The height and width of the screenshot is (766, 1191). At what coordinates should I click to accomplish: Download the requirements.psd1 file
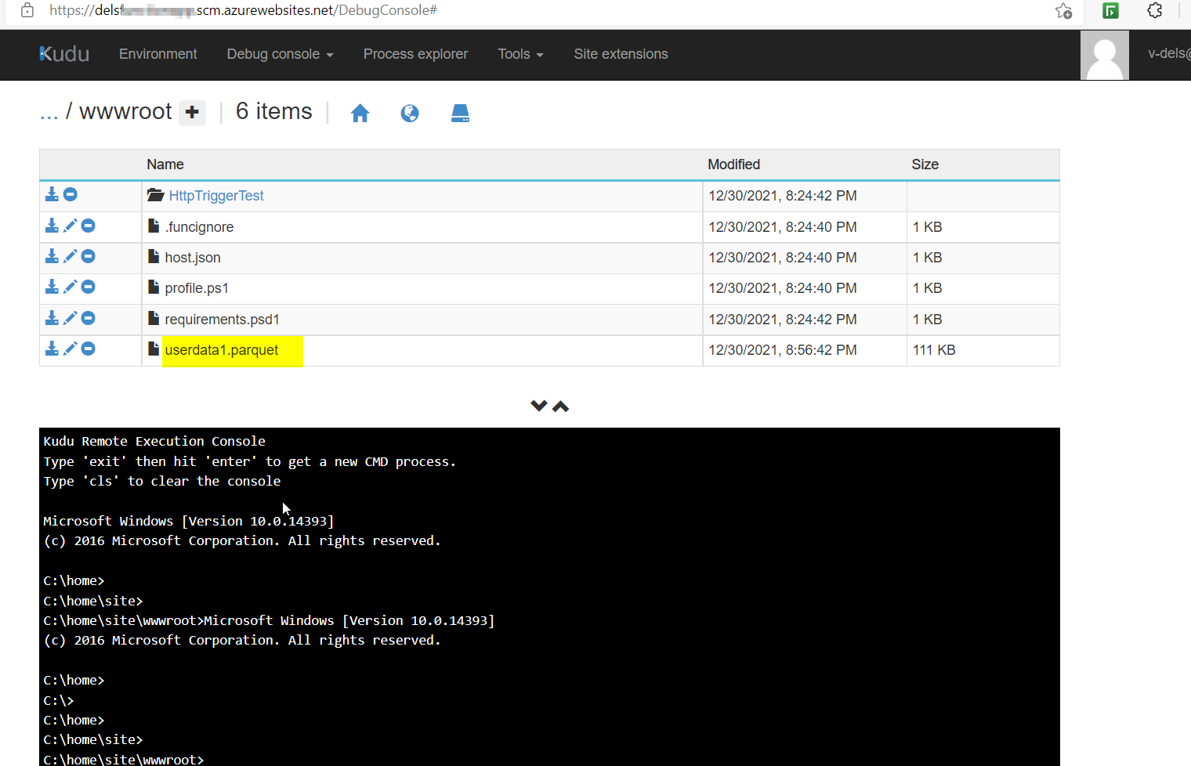point(52,318)
